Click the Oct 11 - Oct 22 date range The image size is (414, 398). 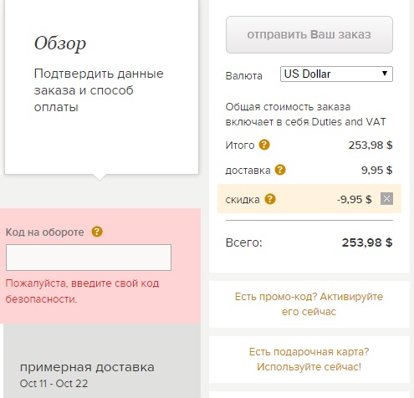tap(54, 384)
